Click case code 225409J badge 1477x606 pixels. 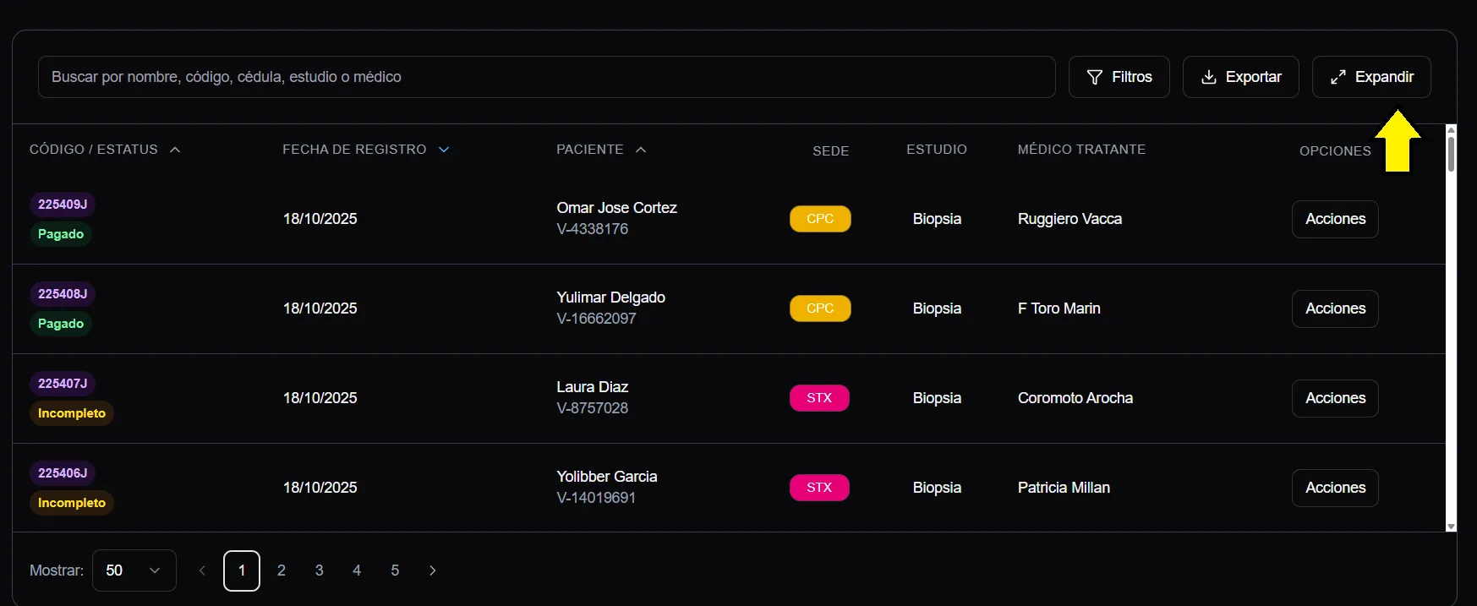63,205
